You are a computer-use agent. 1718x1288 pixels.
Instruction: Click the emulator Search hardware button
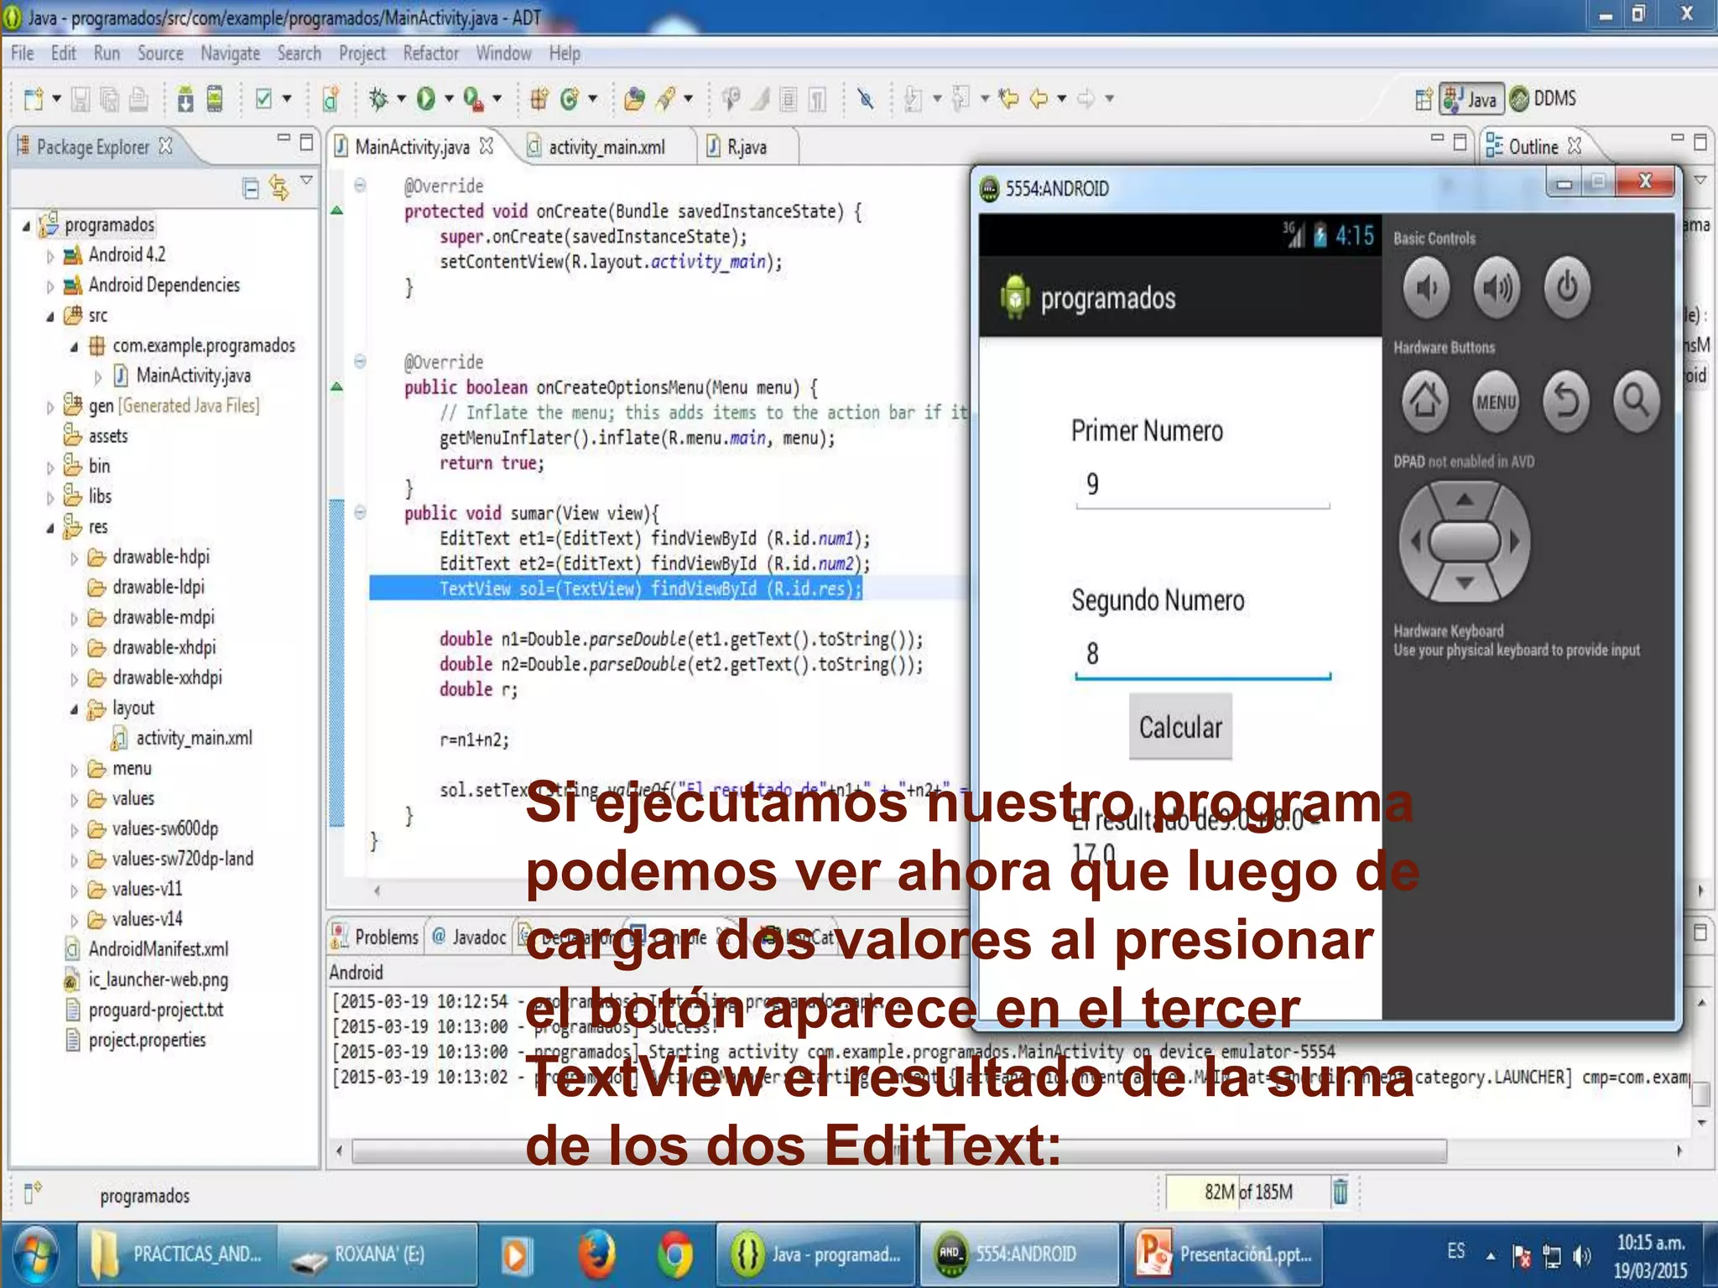(x=1636, y=402)
